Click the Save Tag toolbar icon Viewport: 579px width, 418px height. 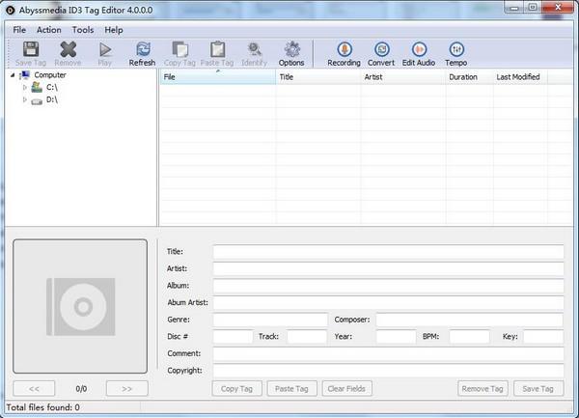click(31, 49)
